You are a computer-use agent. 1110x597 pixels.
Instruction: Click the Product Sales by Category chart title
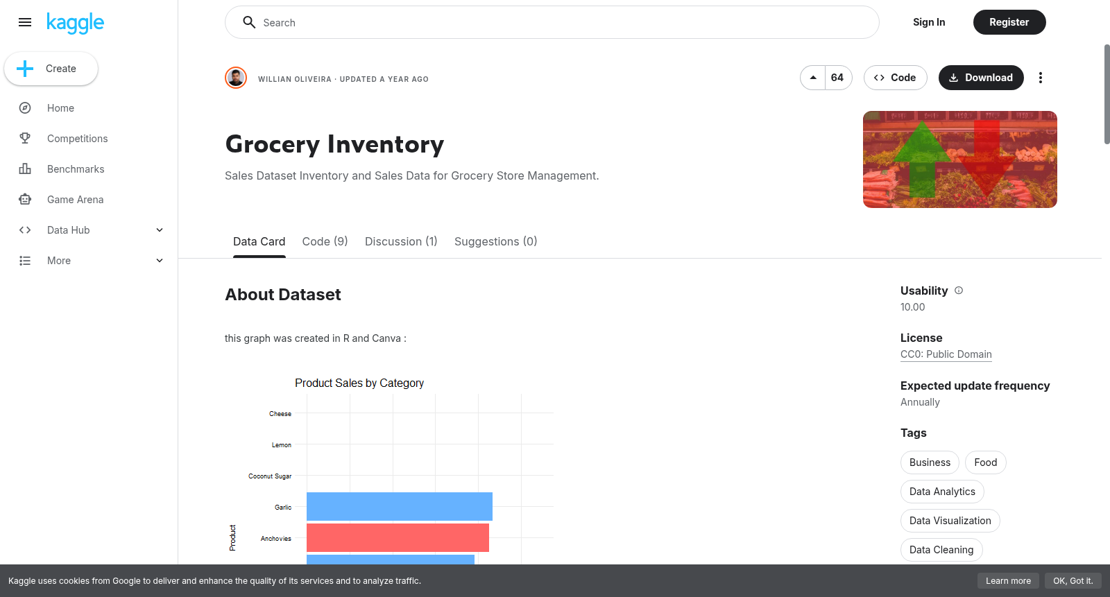[359, 383]
